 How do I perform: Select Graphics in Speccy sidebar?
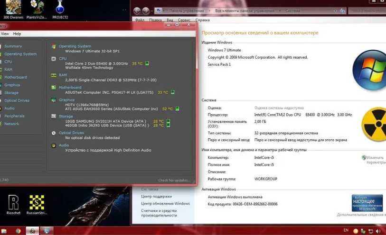click(12, 85)
